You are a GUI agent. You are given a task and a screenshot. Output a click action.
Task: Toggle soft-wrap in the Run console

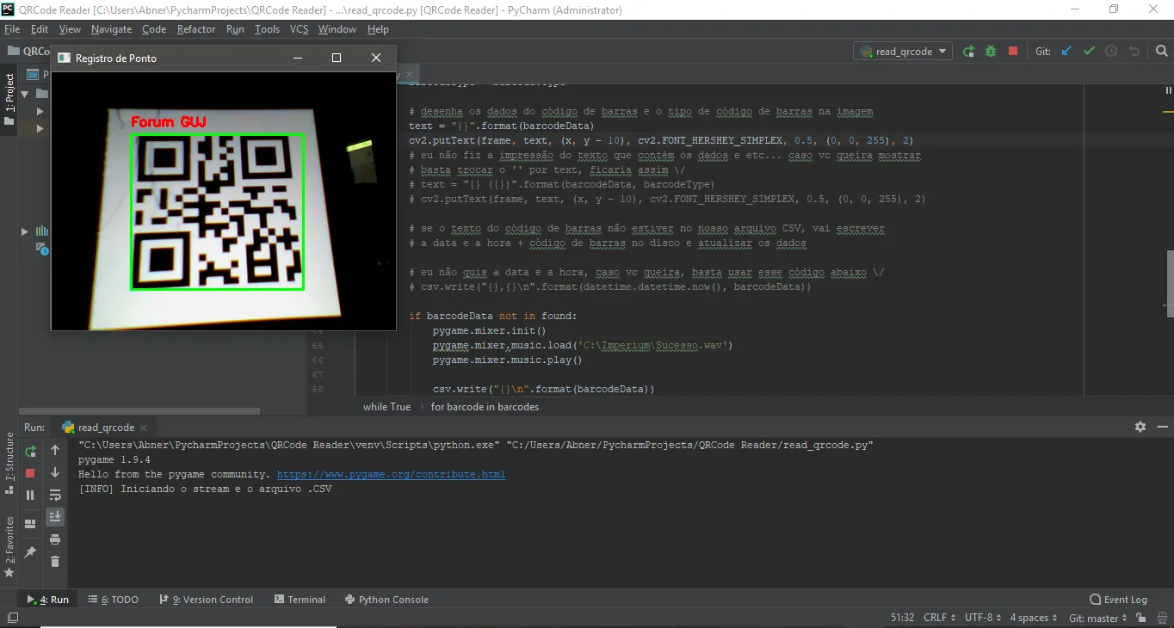[55, 495]
